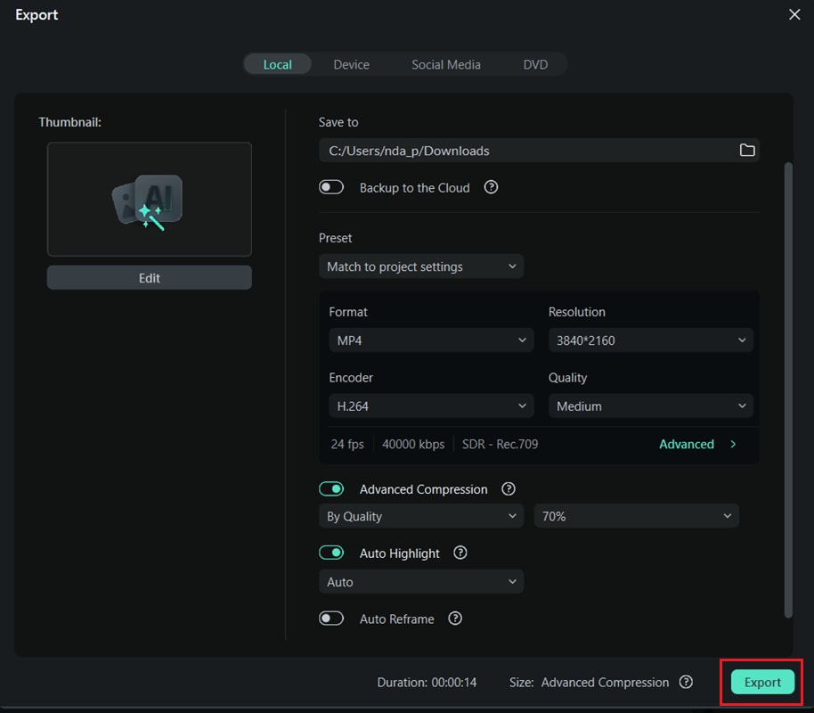The width and height of the screenshot is (814, 713).
Task: Disable Advanced Compression
Action: tap(331, 488)
